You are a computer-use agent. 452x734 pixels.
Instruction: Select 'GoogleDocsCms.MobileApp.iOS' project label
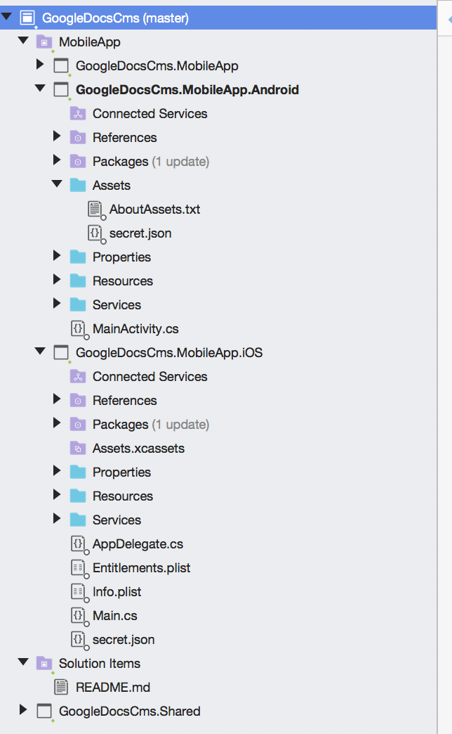169,352
